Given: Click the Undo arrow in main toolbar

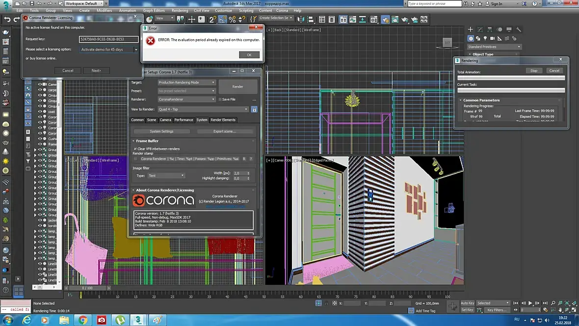Looking at the screenshot, I should tap(7, 20).
